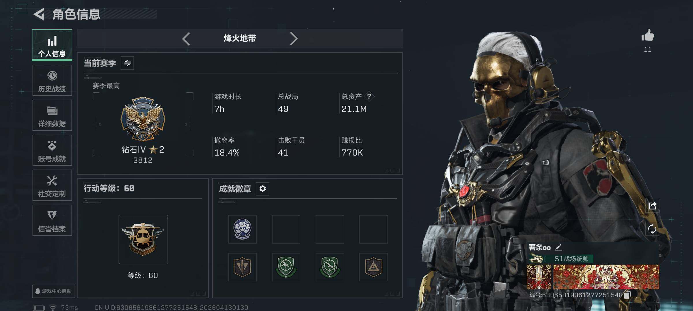The width and height of the screenshot is (693, 311).
Task: Open the 信誉档案 sidebar tab
Action: [x=52, y=220]
